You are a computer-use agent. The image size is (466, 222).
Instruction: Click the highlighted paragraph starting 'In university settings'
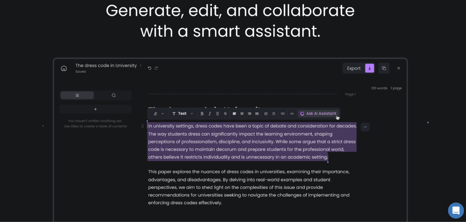(x=252, y=141)
